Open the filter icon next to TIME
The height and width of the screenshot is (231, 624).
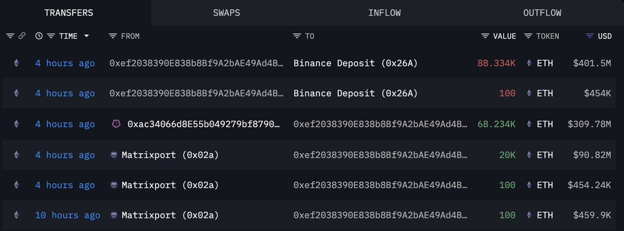[x=51, y=36]
